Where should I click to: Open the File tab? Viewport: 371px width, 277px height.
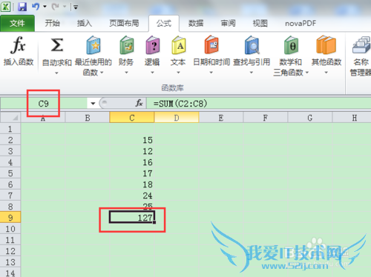[17, 23]
